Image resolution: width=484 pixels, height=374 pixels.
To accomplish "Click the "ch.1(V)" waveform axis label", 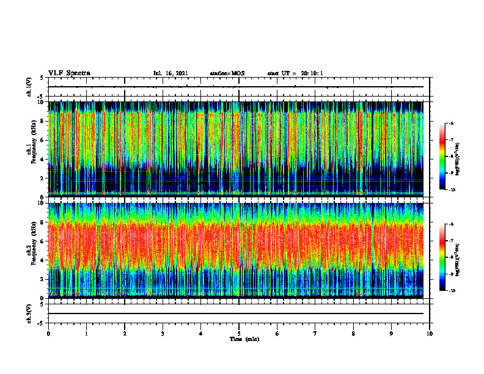I will point(29,87).
